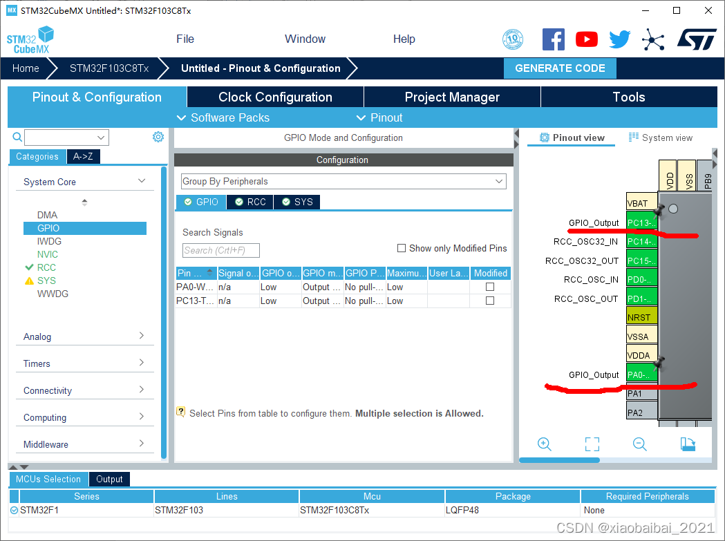Select the STM32F1 series radio marker
This screenshot has height=541, width=725.
[x=14, y=510]
